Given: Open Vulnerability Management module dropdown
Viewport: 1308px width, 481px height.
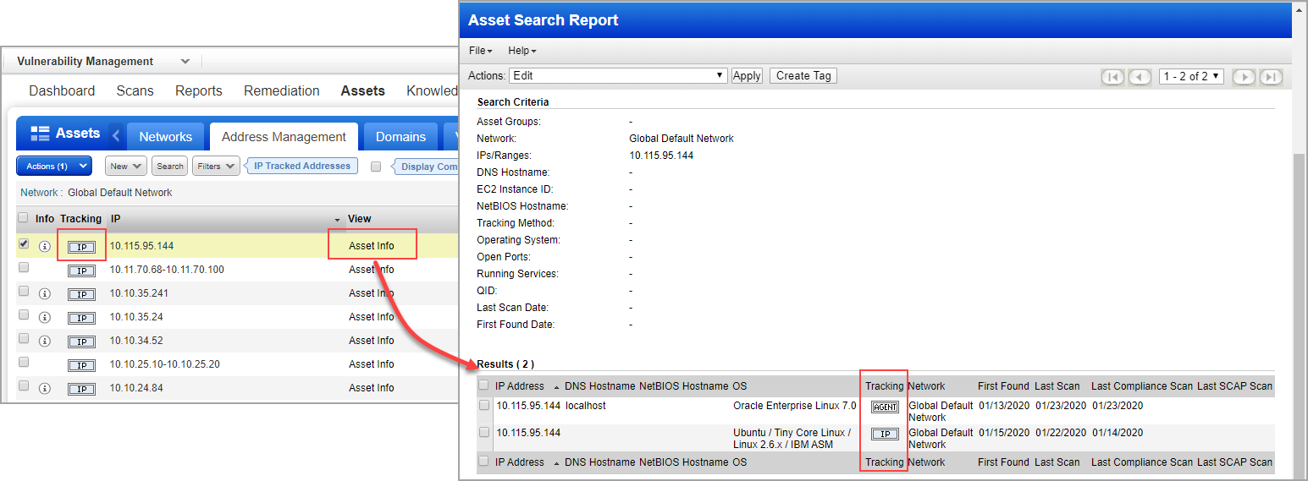Looking at the screenshot, I should (185, 62).
